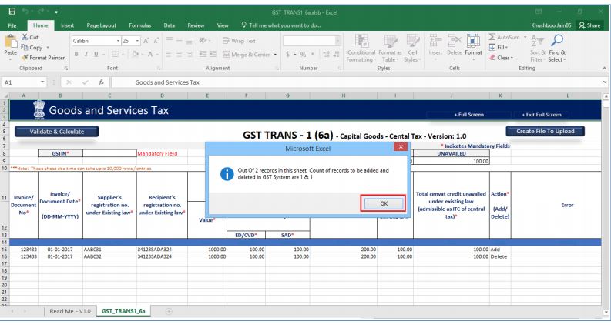Screen dimensions: 611x325
Task: Click the Create File To Upload button
Action: tap(546, 132)
